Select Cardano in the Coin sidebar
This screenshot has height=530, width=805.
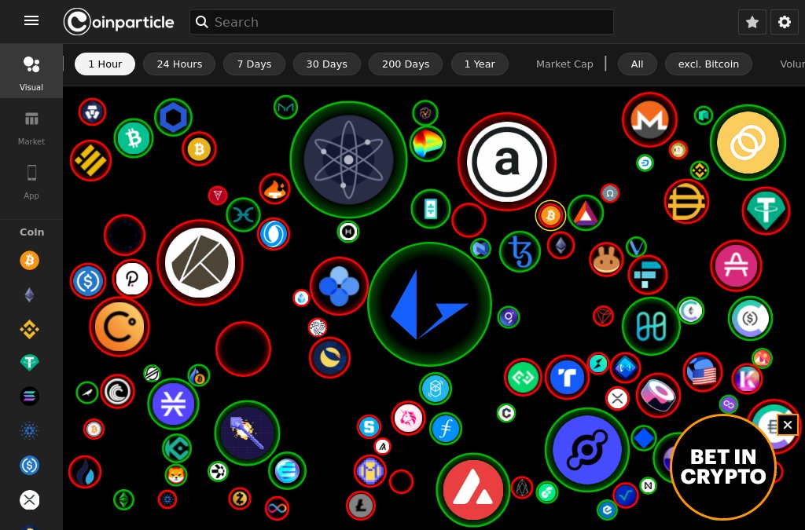(x=30, y=431)
